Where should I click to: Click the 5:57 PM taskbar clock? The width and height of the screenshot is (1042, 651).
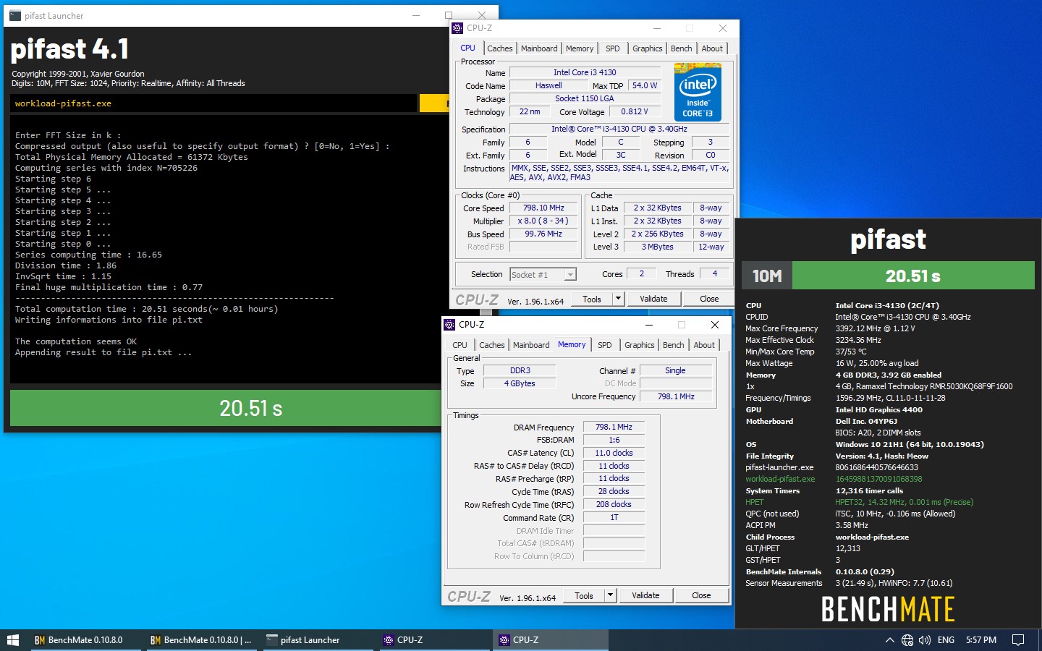tap(981, 640)
